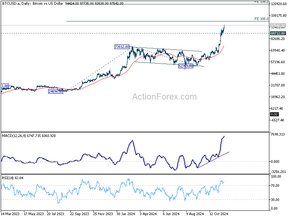Click the BTCUSD.a Daily chart title

[32, 3]
